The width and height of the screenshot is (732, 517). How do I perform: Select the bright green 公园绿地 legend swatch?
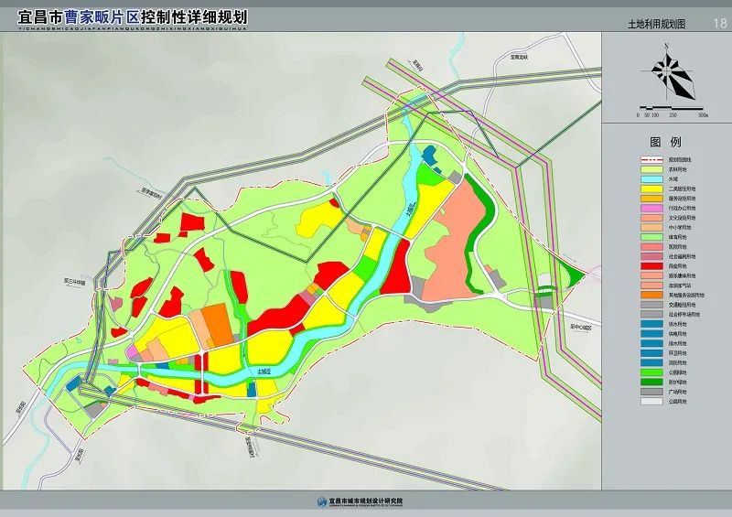point(651,372)
